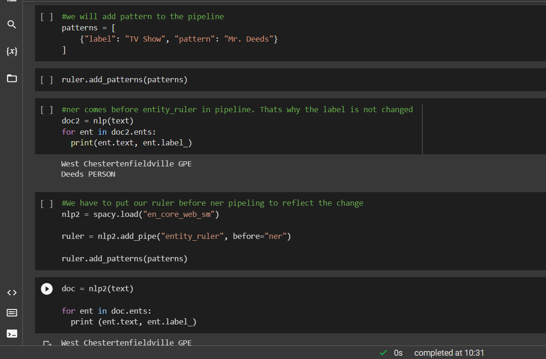This screenshot has width=546, height=359.
Task: Click the comment '#we will add pattern to the pipeline'
Action: point(143,16)
